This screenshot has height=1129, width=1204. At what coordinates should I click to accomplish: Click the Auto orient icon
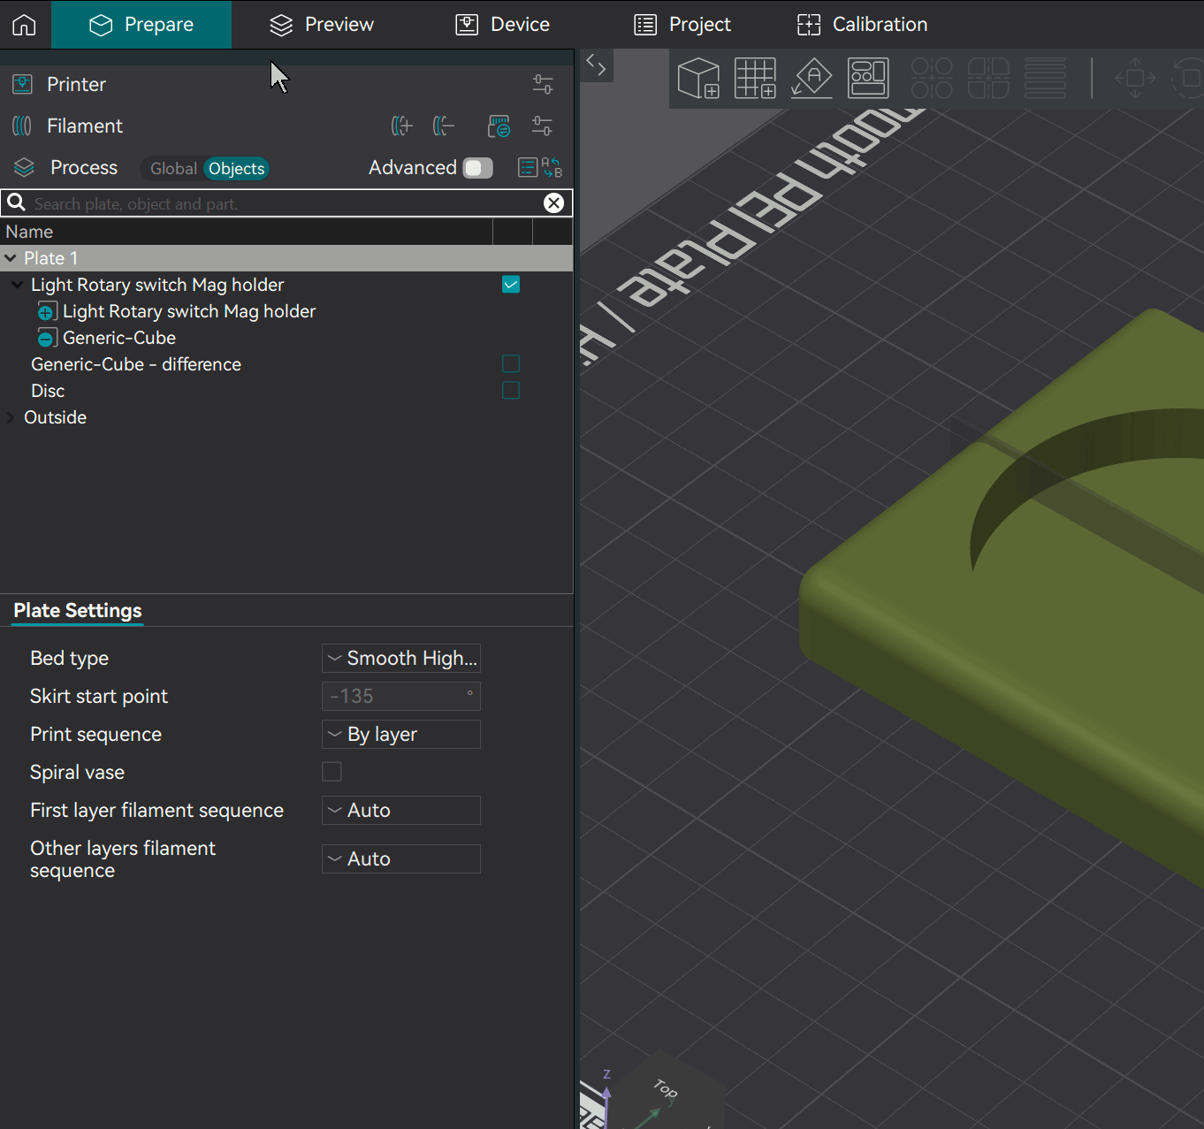coord(812,78)
